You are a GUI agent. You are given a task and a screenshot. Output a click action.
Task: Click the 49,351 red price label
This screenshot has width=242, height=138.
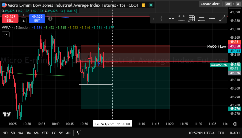235,42
